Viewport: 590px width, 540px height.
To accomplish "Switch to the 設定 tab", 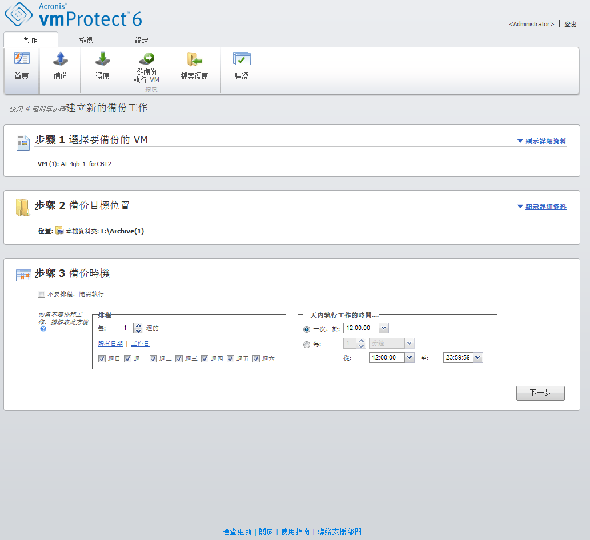I will [x=141, y=41].
